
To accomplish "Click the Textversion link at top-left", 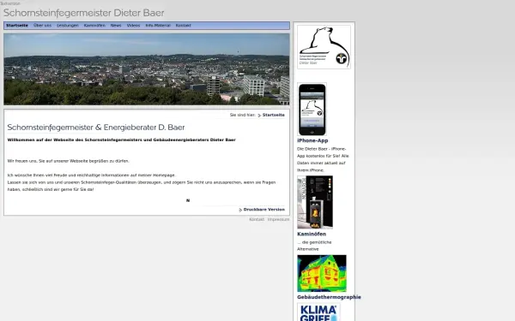I will tap(10, 3).
